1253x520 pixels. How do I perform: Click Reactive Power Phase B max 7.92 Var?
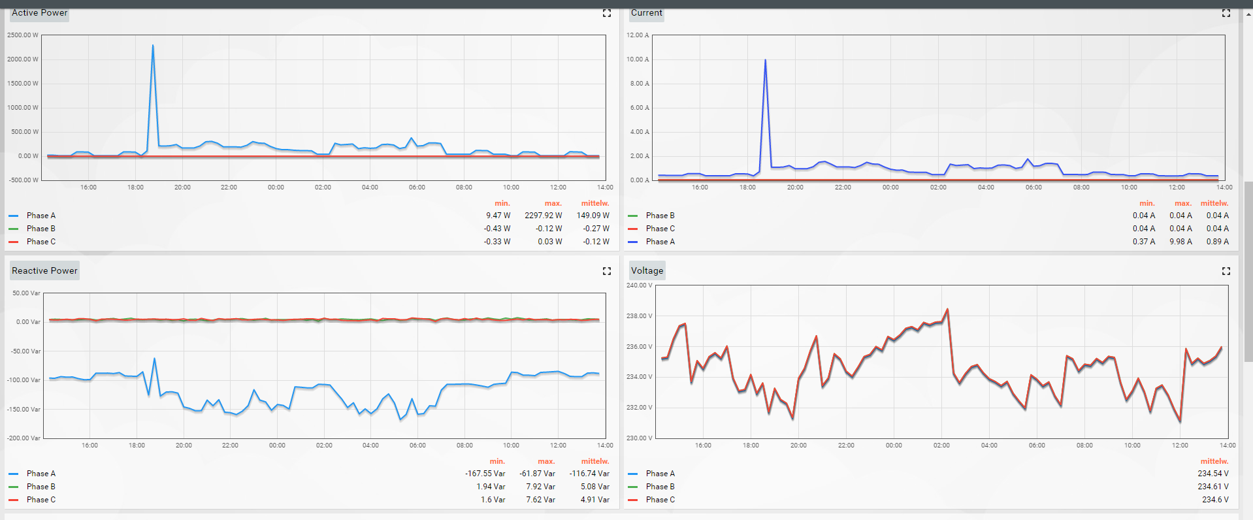pyautogui.click(x=541, y=487)
